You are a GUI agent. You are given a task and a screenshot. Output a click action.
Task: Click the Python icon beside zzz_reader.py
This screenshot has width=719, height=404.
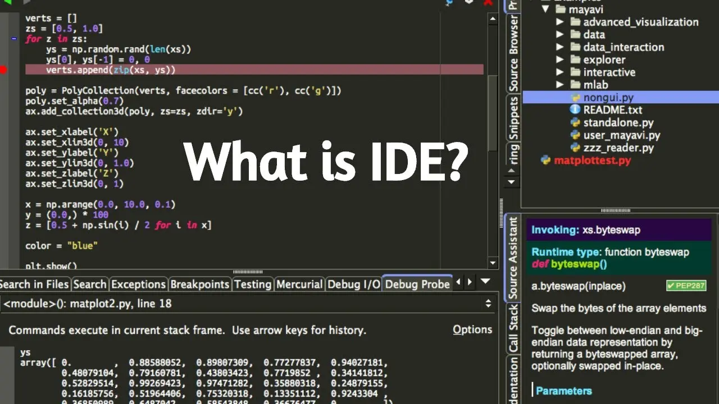coord(575,148)
